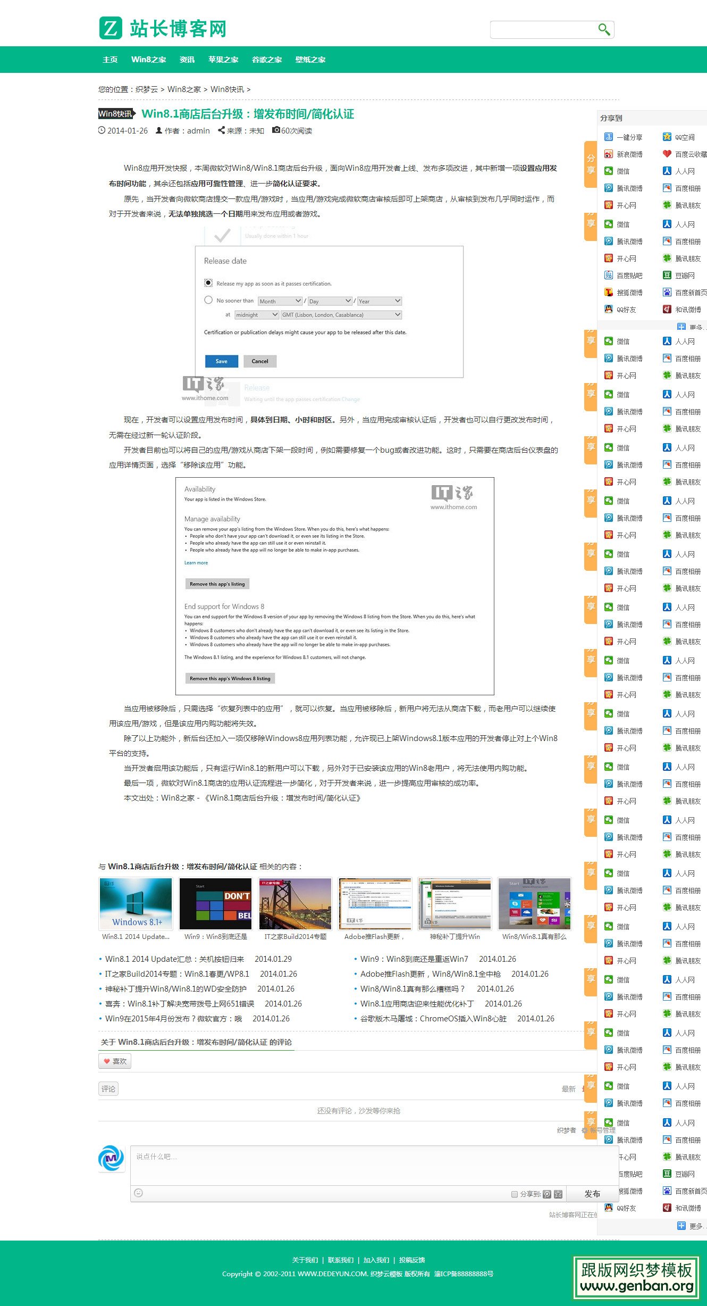Screen dimensions: 707x1306
Task: Click the Learn more link in Availability image
Action: 196,563
